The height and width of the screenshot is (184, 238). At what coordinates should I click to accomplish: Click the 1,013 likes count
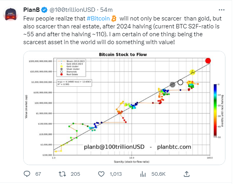click(116, 174)
